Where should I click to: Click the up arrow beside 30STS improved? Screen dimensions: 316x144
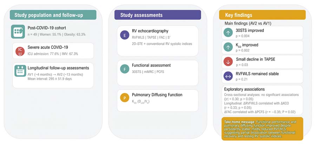[x=228, y=32]
